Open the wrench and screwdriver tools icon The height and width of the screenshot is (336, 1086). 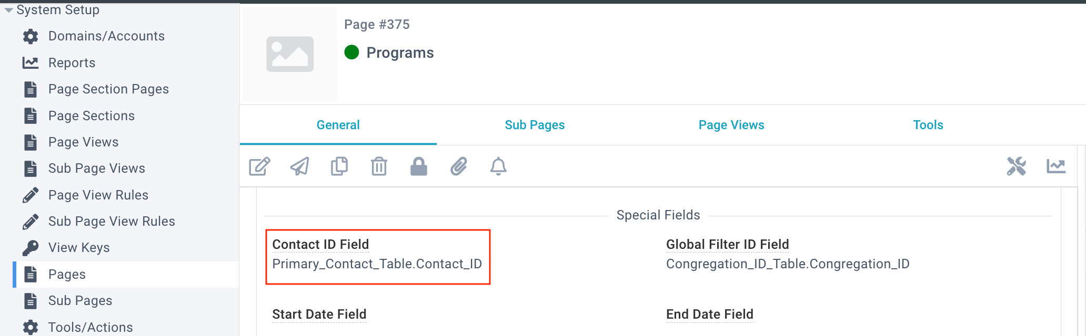(x=1017, y=166)
